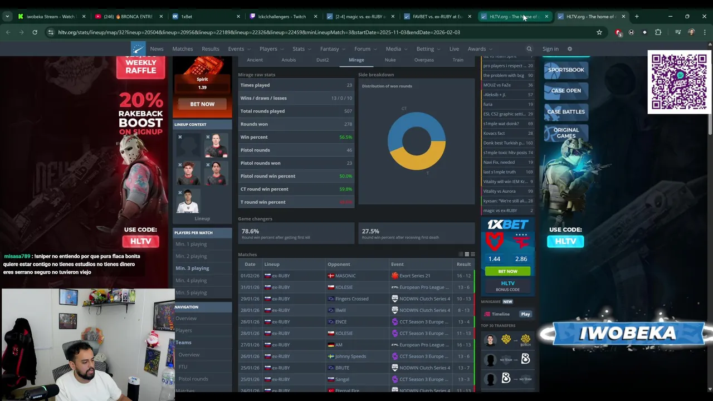
Task: Click the browser address bar URL field
Action: coord(323,32)
